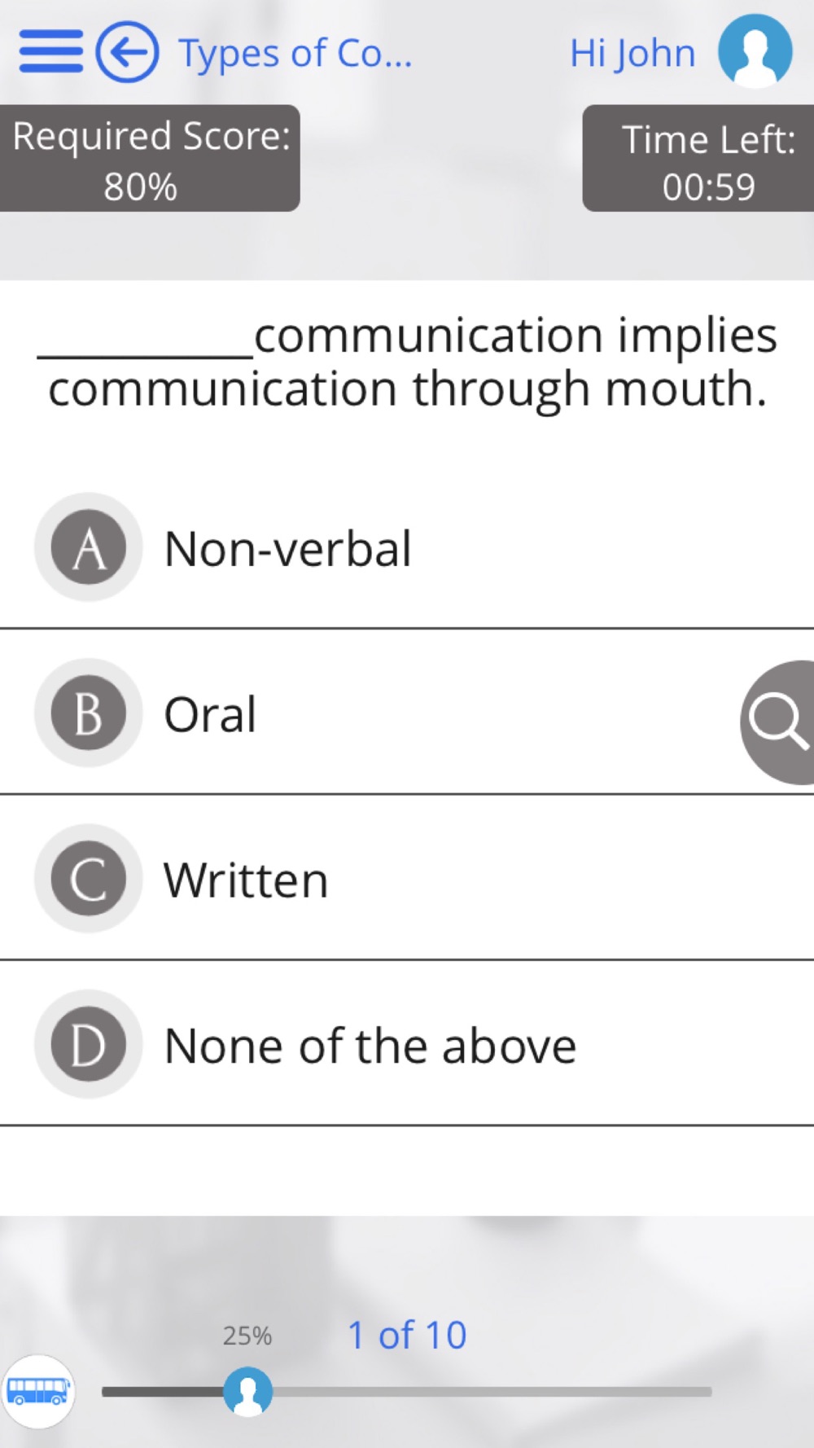Choose the Written answer
This screenshot has height=1448, width=814.
point(246,880)
